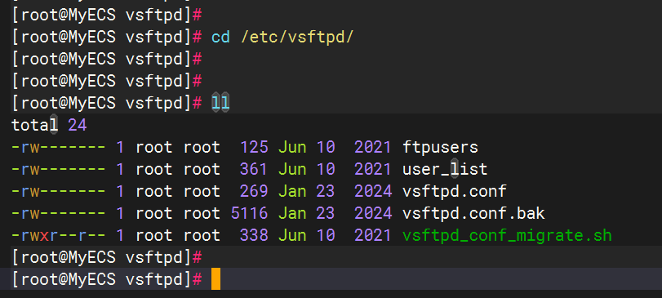The height and width of the screenshot is (298, 662).
Task: Click 'Jan 23' date in vsftpd.conf.bak row
Action: (307, 213)
